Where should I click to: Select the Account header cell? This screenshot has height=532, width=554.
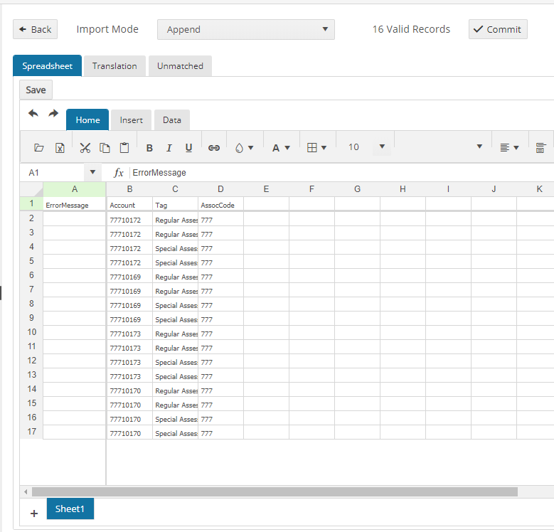129,205
